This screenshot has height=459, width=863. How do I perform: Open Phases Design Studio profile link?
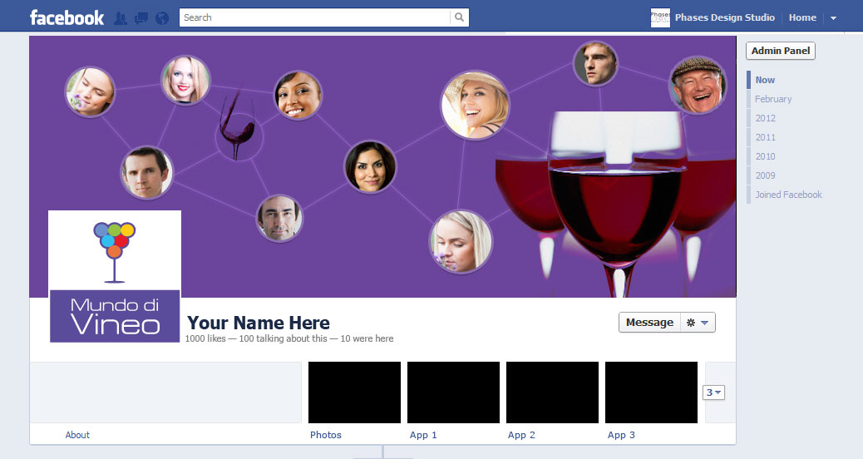pos(724,17)
